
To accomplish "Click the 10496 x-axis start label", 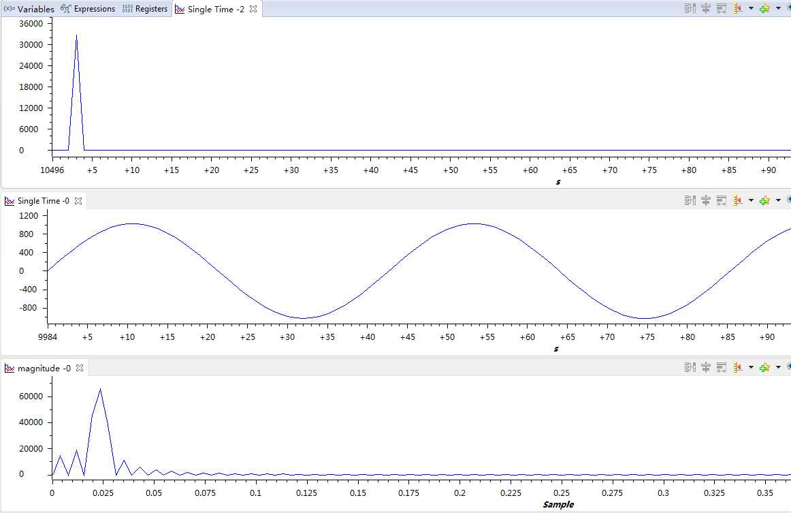I will pos(52,170).
